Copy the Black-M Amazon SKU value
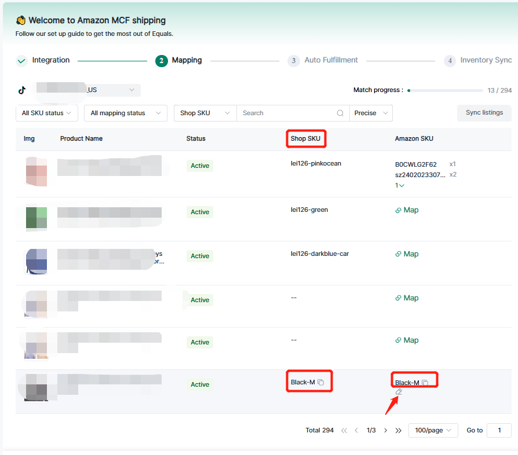518x455 pixels. pos(425,383)
